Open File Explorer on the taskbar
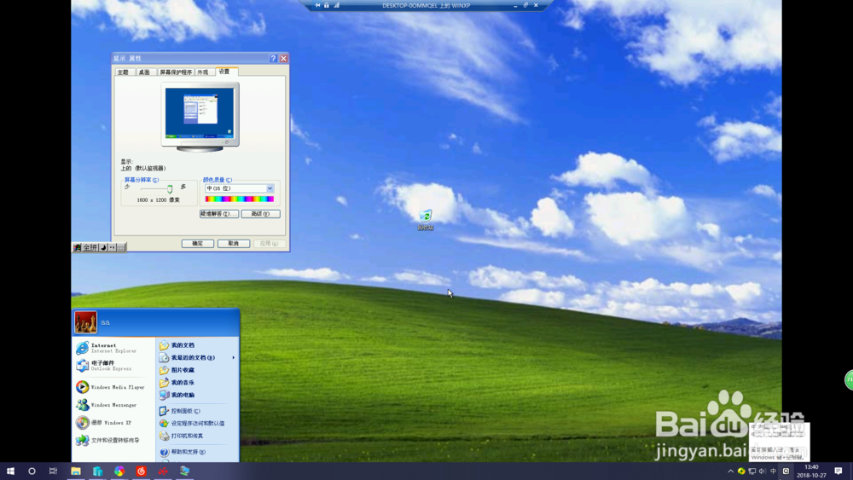 76,471
